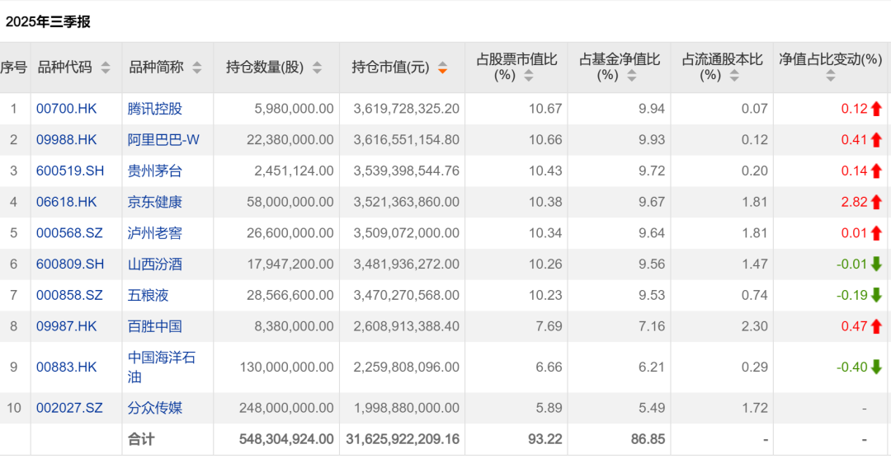Open stock code 00700.HK link

(x=66, y=109)
